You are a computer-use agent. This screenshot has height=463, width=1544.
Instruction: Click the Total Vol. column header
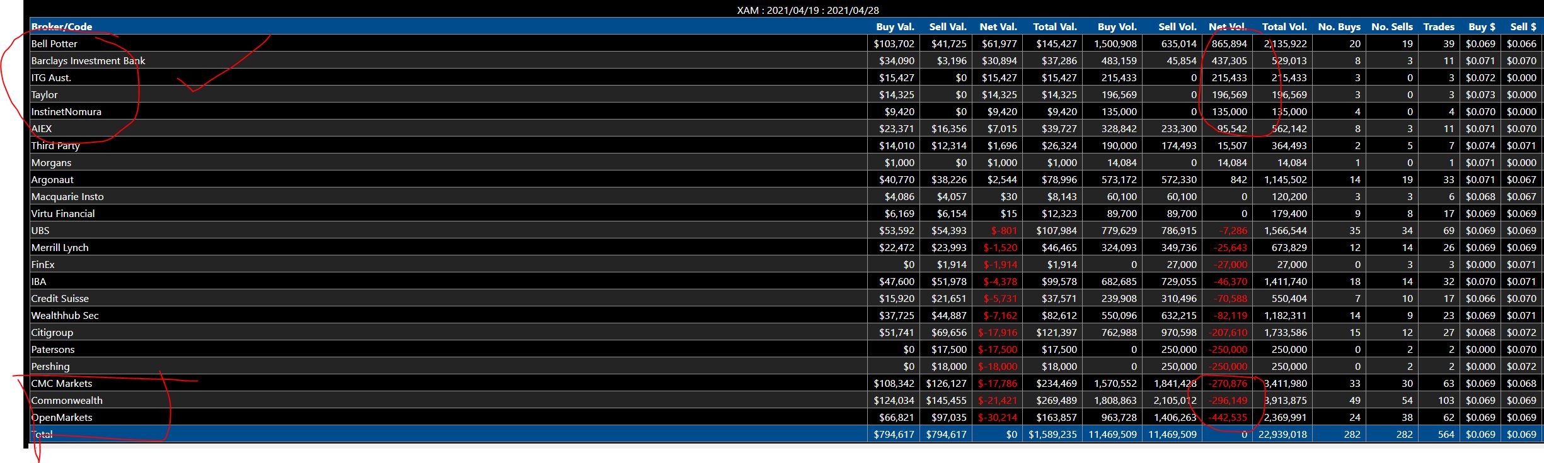click(1284, 26)
